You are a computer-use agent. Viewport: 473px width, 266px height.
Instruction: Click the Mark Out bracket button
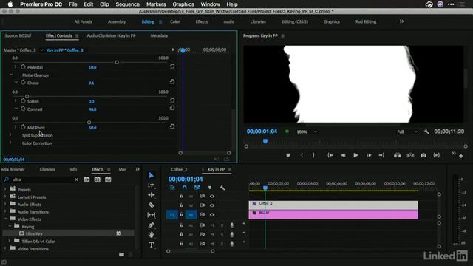click(313, 155)
